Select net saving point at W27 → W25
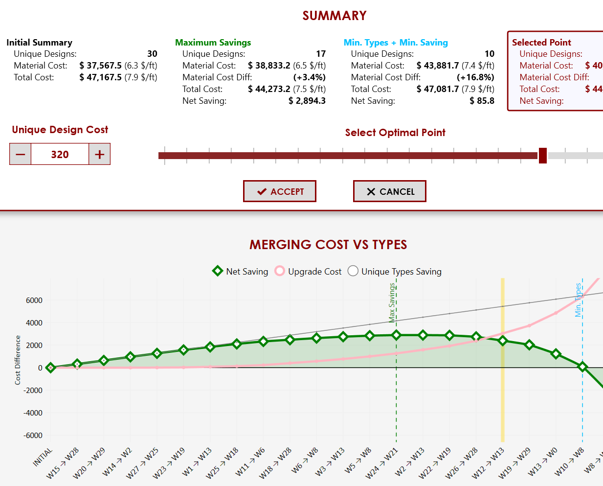The image size is (603, 486). (x=157, y=353)
